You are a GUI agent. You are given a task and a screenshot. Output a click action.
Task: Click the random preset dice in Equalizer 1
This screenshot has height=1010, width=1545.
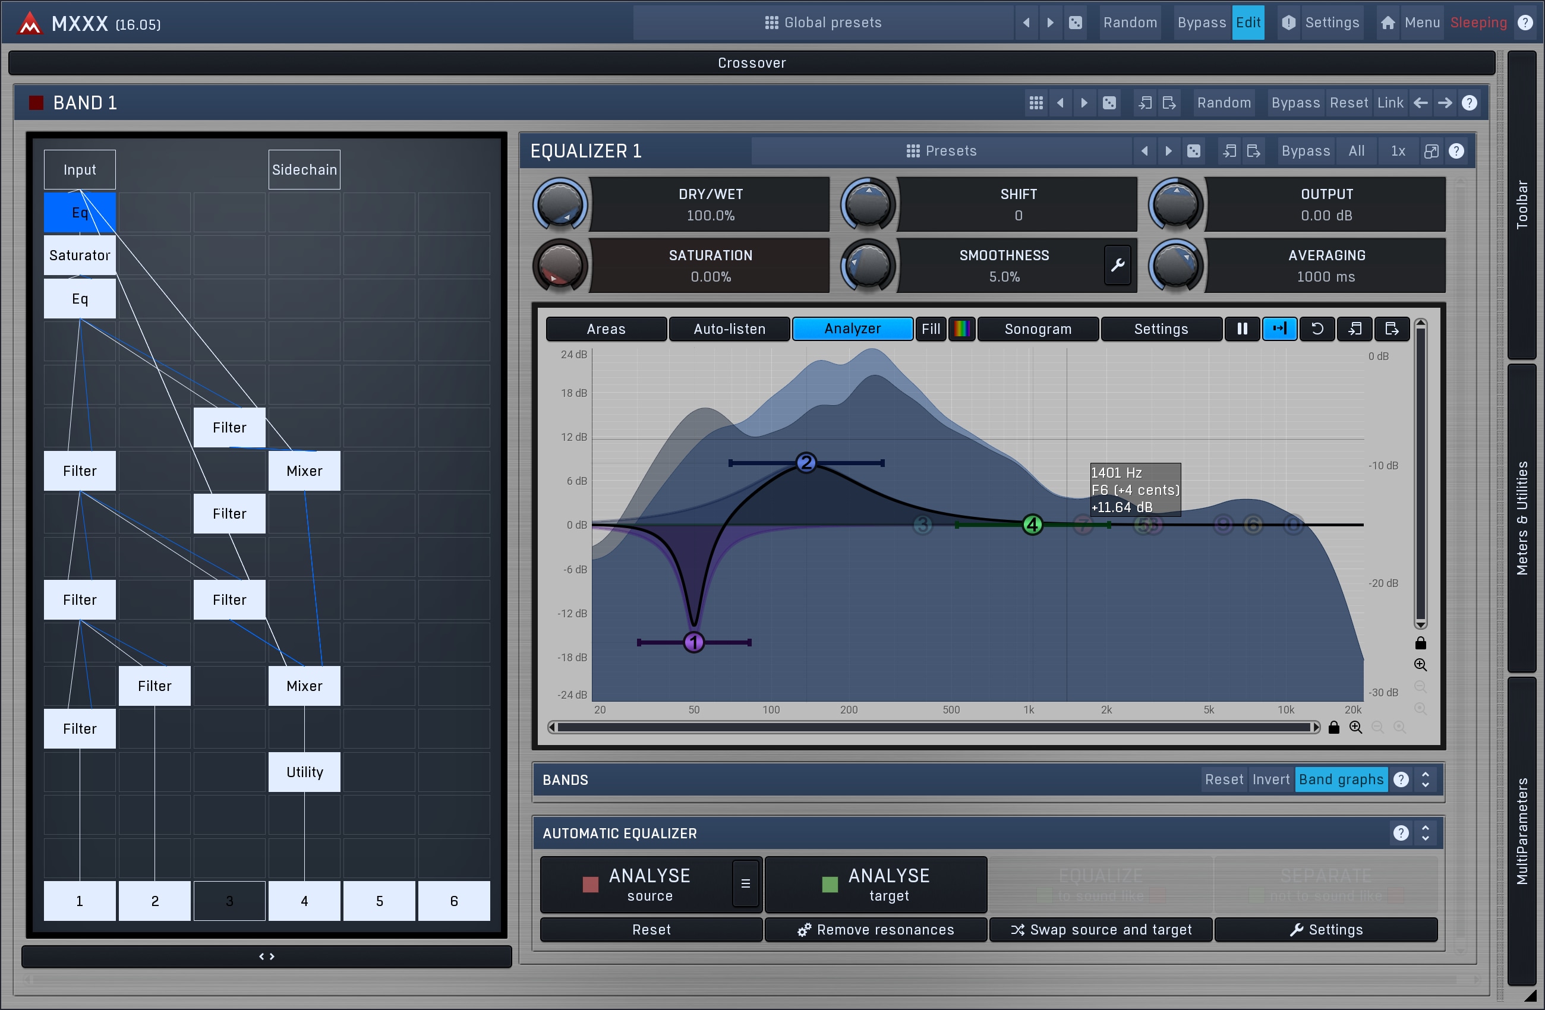[1193, 150]
